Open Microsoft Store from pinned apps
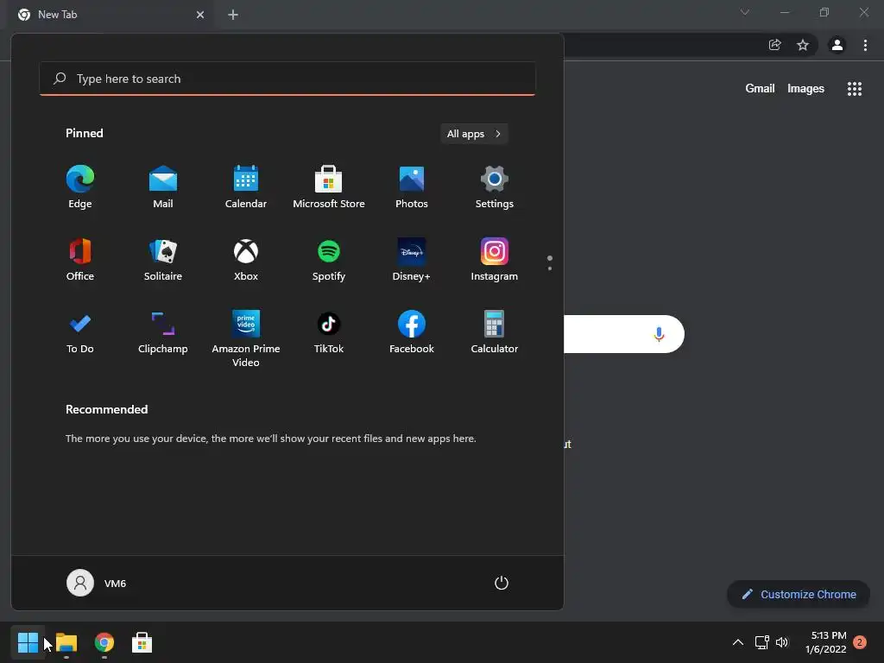The height and width of the screenshot is (663, 884). point(329,187)
